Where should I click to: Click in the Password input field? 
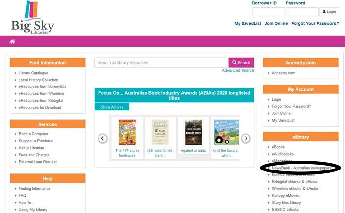click(302, 12)
